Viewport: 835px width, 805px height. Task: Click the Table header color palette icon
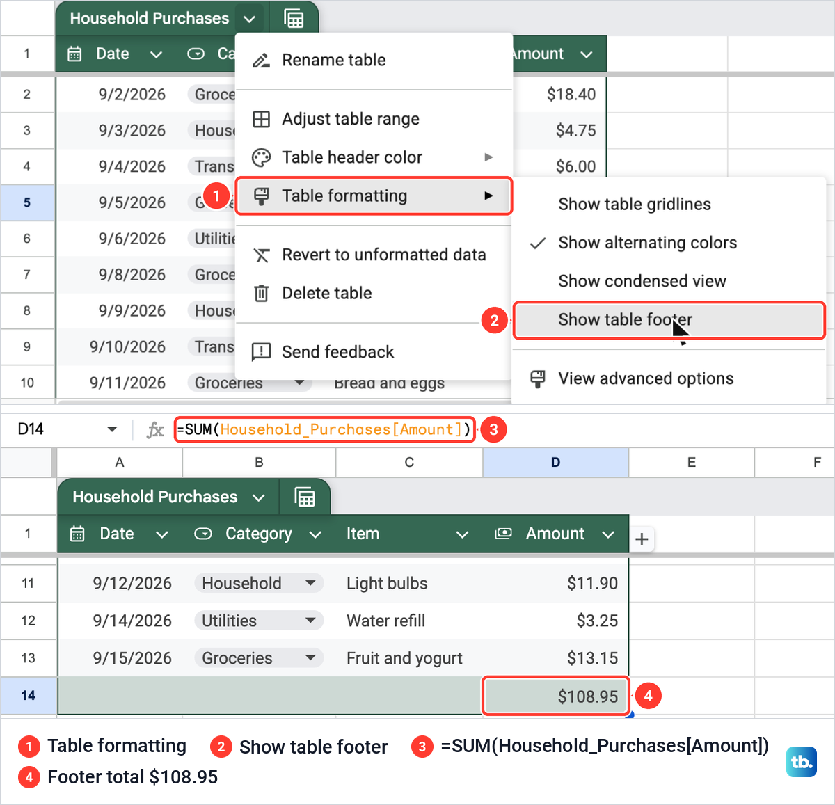pyautogui.click(x=261, y=157)
